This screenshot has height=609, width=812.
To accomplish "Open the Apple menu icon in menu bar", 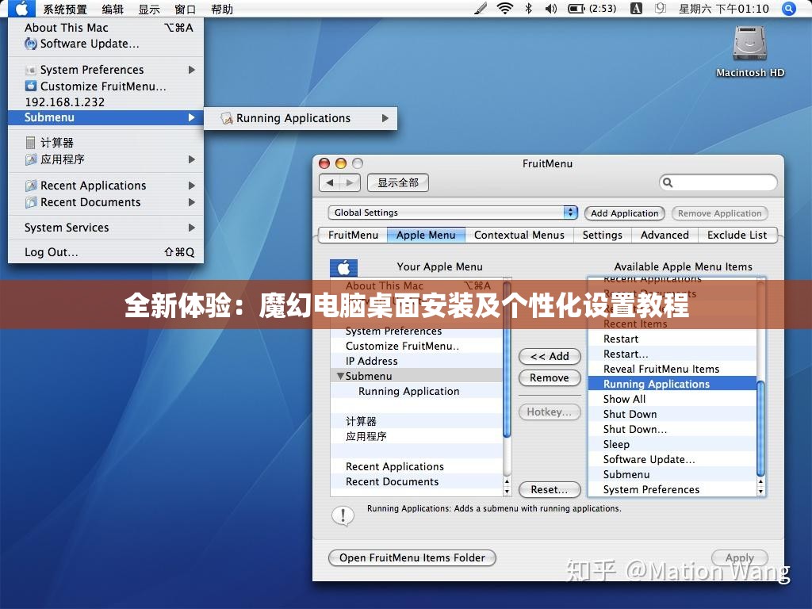I will [x=21, y=8].
